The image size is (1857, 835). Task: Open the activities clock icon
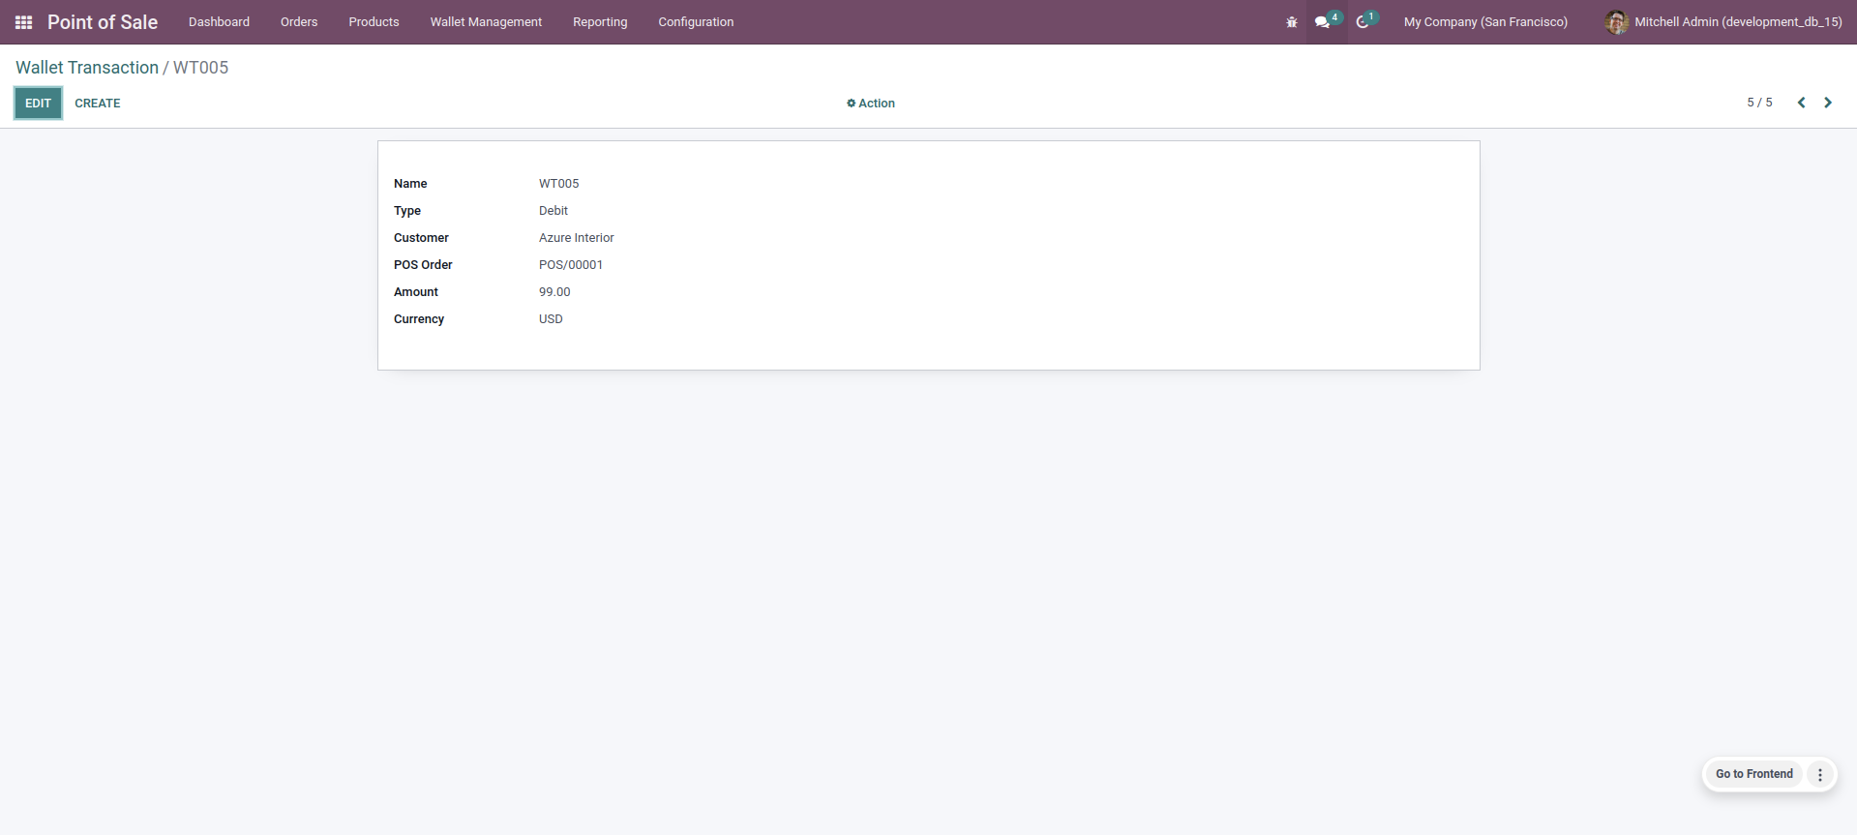[1365, 21]
